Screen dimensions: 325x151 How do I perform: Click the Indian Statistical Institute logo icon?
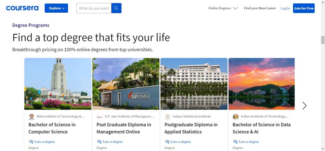click(168, 116)
